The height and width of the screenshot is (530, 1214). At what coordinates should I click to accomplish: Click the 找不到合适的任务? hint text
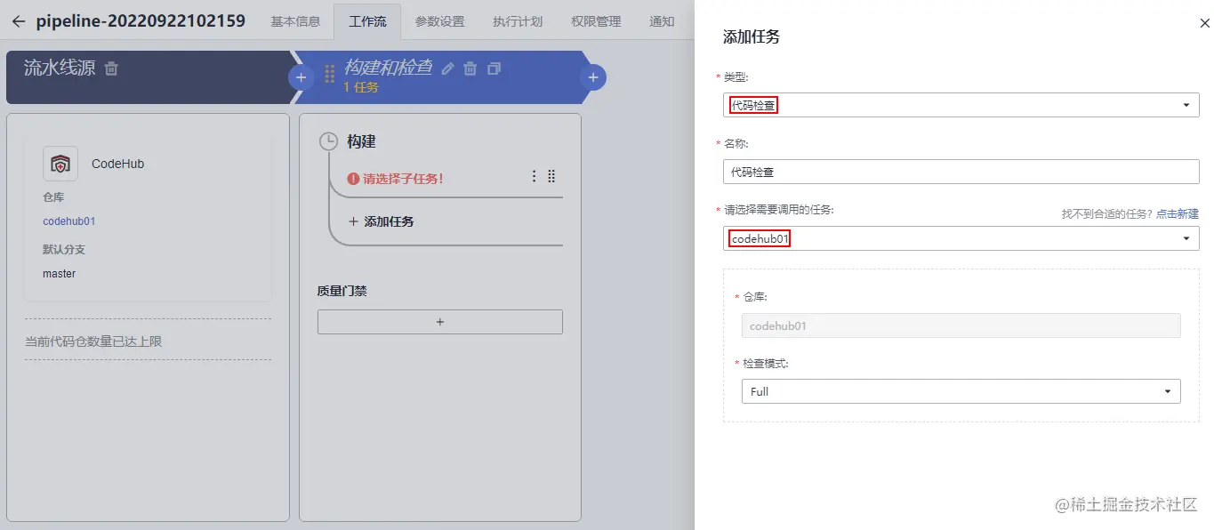click(x=1107, y=214)
